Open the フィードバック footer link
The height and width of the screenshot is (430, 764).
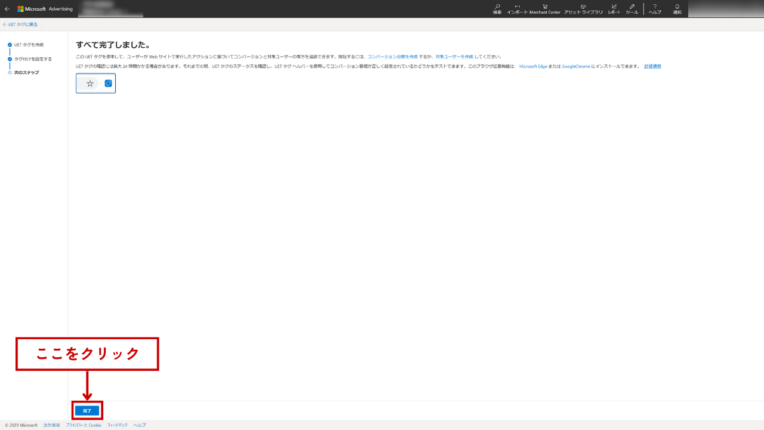pos(118,425)
